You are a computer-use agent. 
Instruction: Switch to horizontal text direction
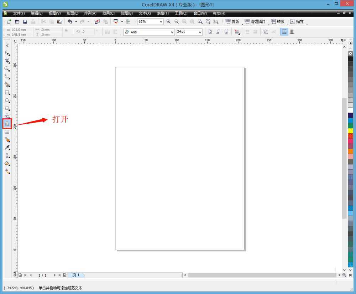click(x=284, y=32)
